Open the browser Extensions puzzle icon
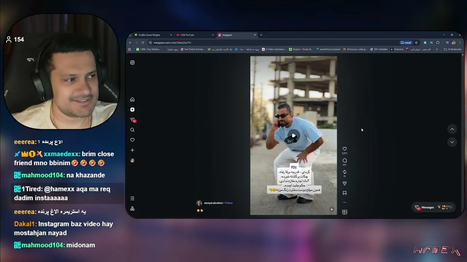This screenshot has height=262, width=467. 438,43
